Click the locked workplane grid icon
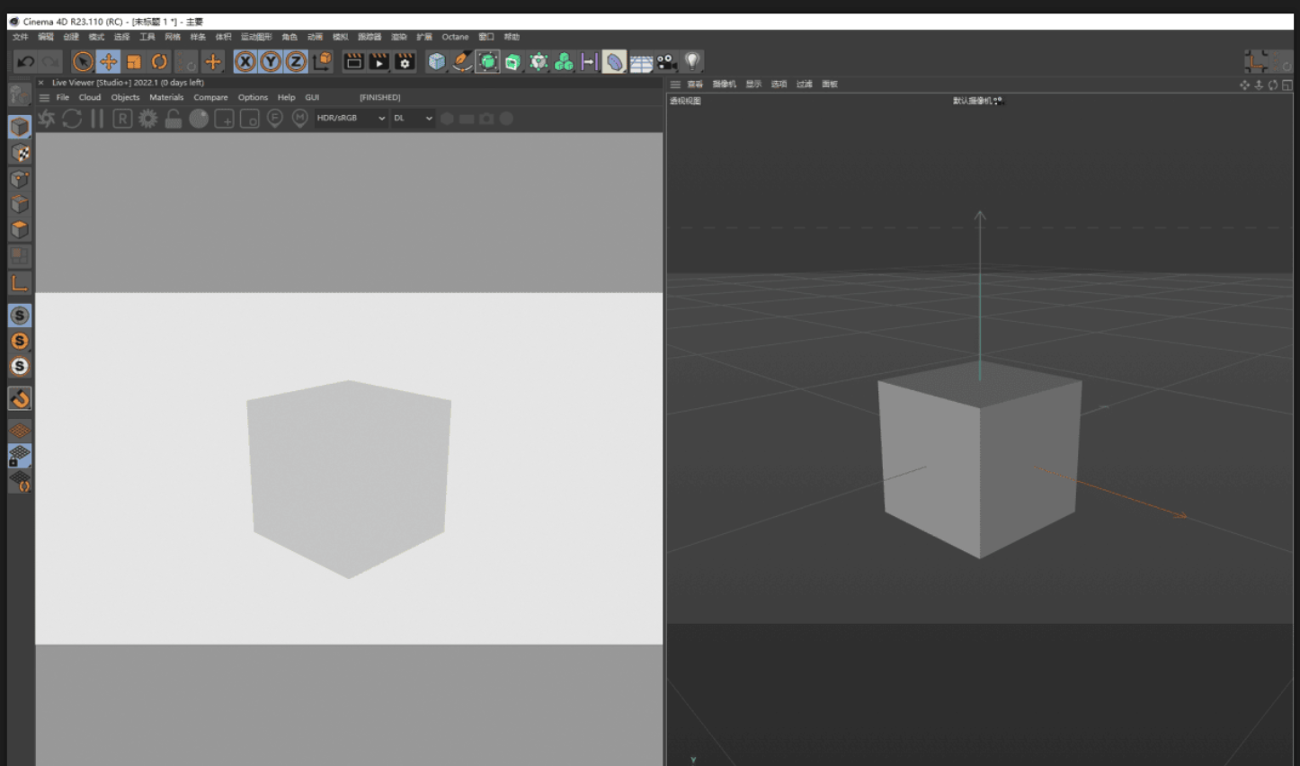The image size is (1300, 766). pyautogui.click(x=20, y=456)
